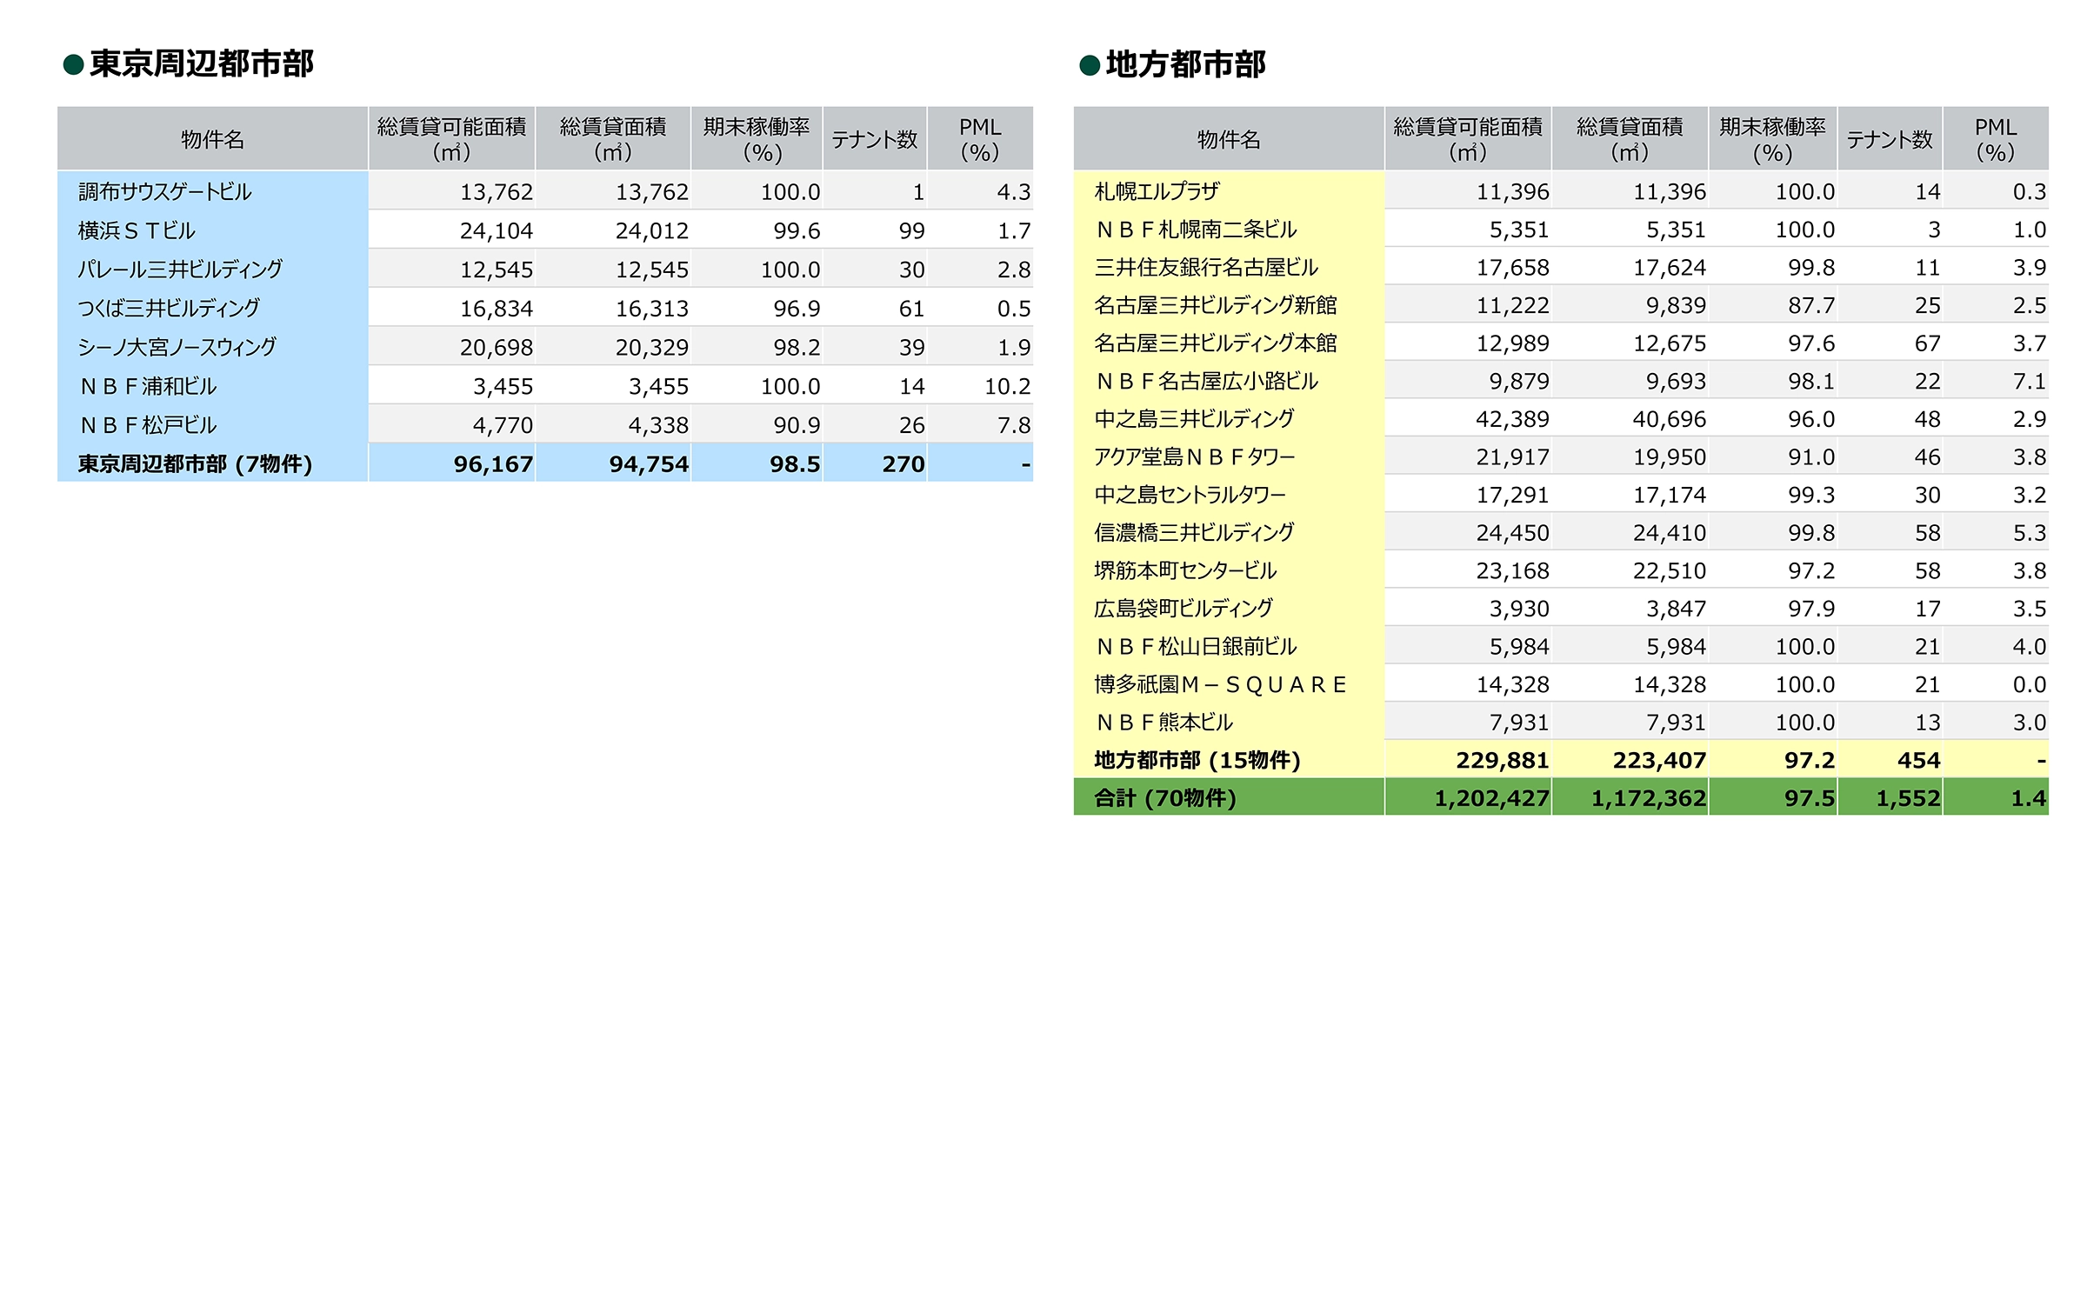Click the ＮＢＦ熊本ビル property name
Image resolution: width=2087 pixels, height=1299 pixels.
[x=1164, y=723]
